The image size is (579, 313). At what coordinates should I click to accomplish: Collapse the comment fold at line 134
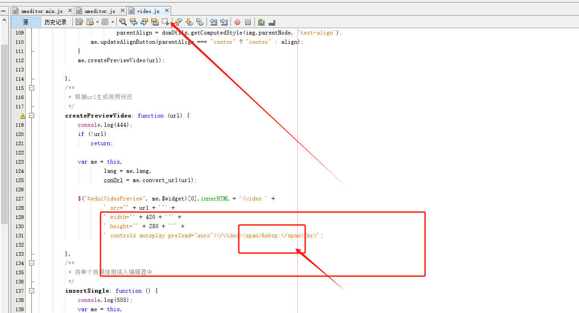tap(32, 263)
